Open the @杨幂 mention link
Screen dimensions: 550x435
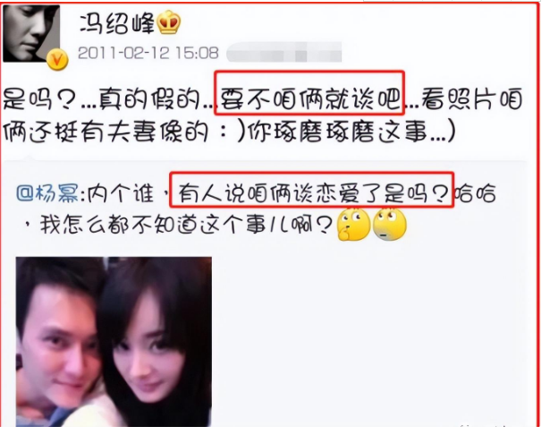(x=47, y=193)
